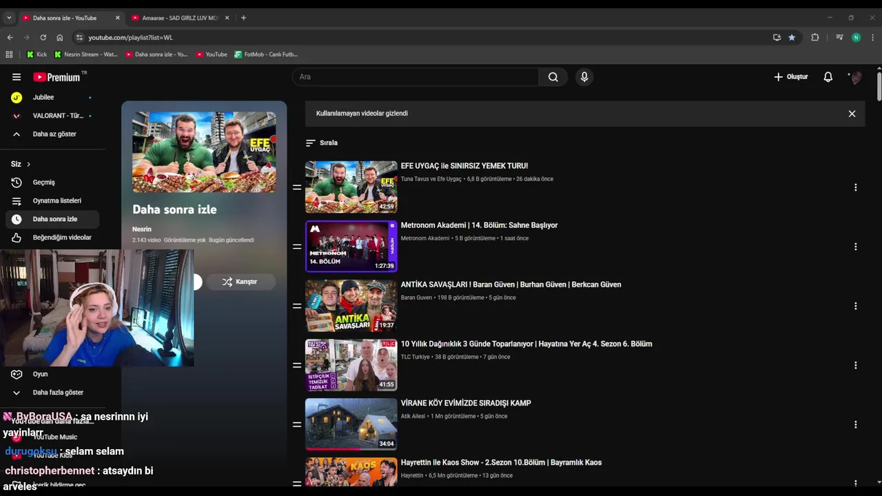The width and height of the screenshot is (882, 496).
Task: Open the bookmarks apps grid icon
Action: [x=9, y=54]
